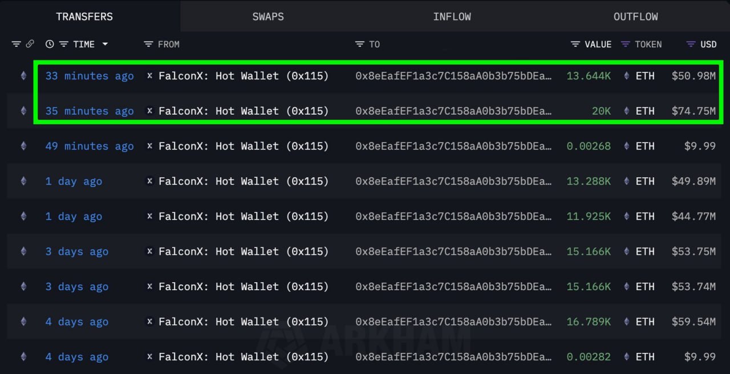The height and width of the screenshot is (374, 730).
Task: Open the '1 day ago' link in the 11.925K row
Action: tap(74, 216)
